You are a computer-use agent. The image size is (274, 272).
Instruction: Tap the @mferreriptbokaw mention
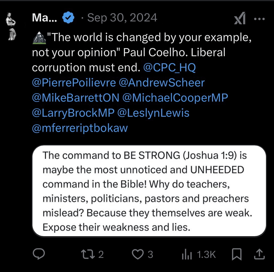(x=80, y=128)
